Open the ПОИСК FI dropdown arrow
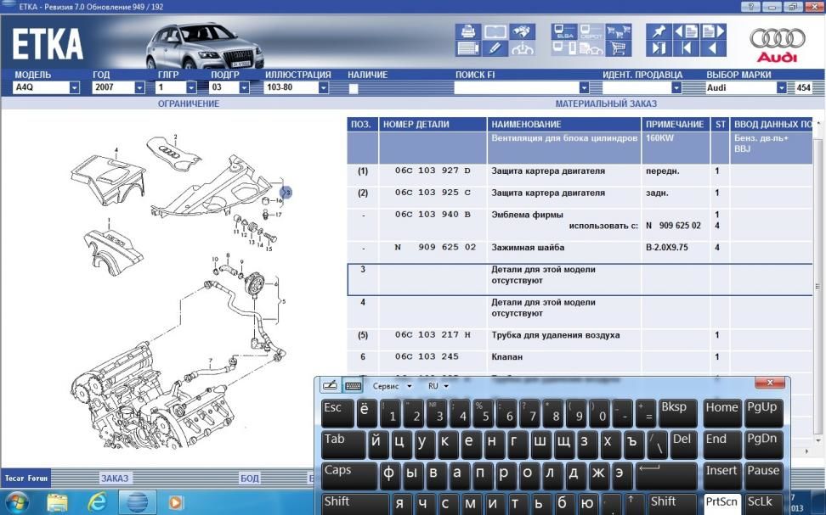The width and height of the screenshot is (826, 515). [584, 88]
